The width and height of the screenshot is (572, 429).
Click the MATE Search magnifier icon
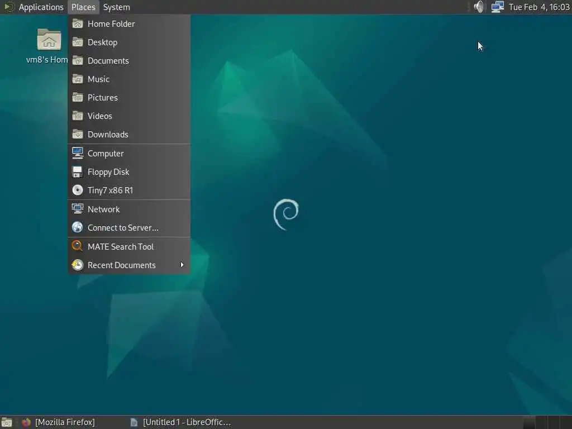click(x=77, y=246)
